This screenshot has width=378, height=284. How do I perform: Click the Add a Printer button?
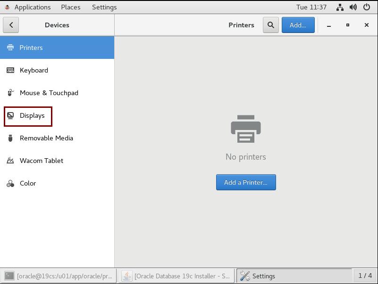(x=246, y=182)
